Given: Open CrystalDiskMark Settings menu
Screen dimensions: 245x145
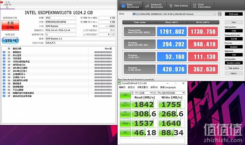Looking at the screenshot, I should click(x=131, y=87).
